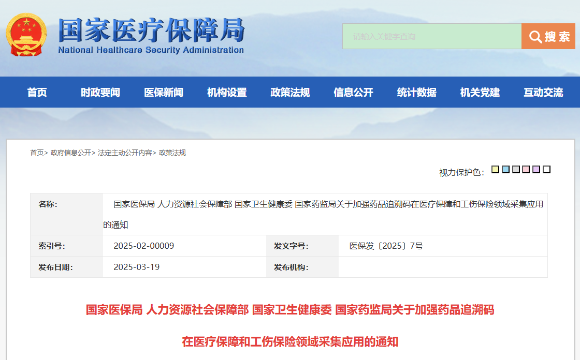Open the 统计数据 menu item
This screenshot has height=360, width=580.
point(416,93)
